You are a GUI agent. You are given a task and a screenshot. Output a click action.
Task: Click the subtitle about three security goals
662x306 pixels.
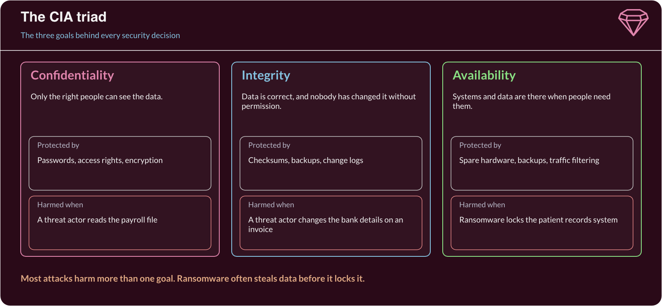click(x=101, y=36)
